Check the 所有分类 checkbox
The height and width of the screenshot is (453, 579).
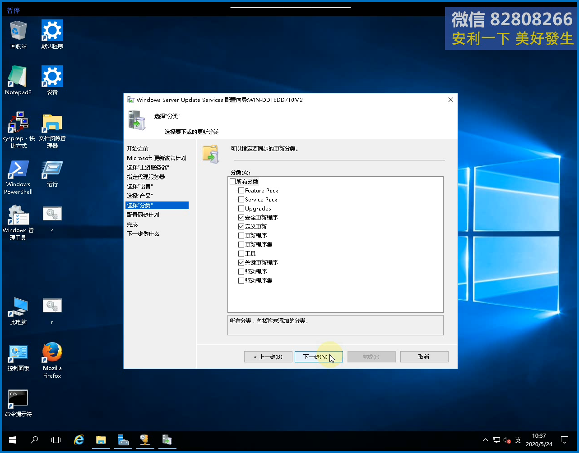(x=233, y=181)
